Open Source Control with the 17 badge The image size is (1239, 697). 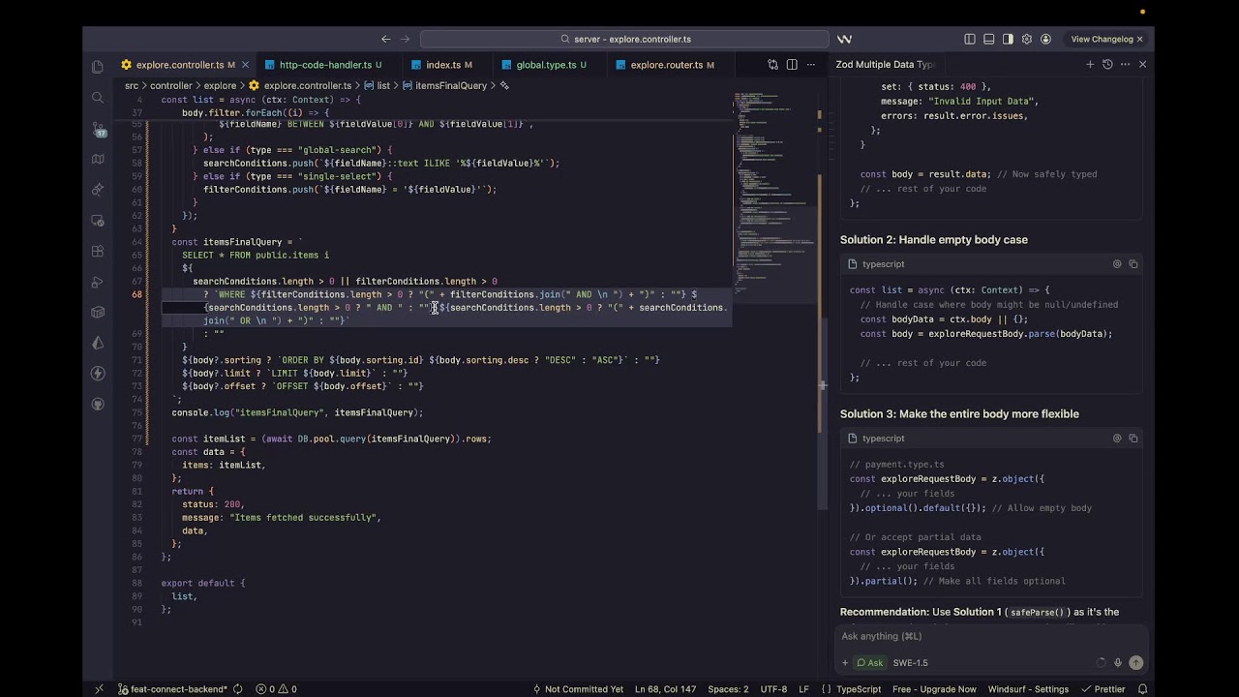click(98, 129)
